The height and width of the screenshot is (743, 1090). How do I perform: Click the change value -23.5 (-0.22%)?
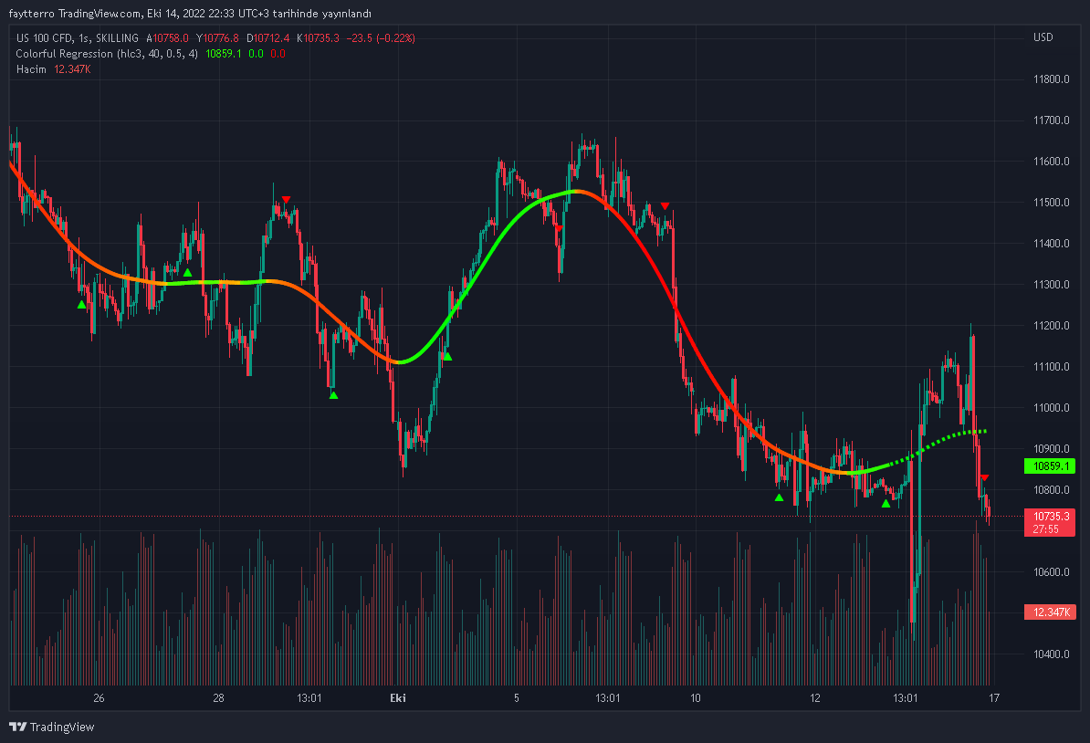point(381,38)
